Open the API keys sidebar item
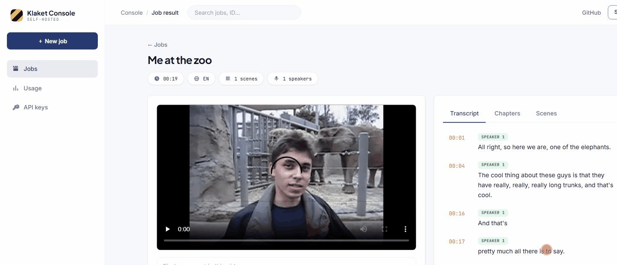Image resolution: width=617 pixels, height=265 pixels. (52, 107)
